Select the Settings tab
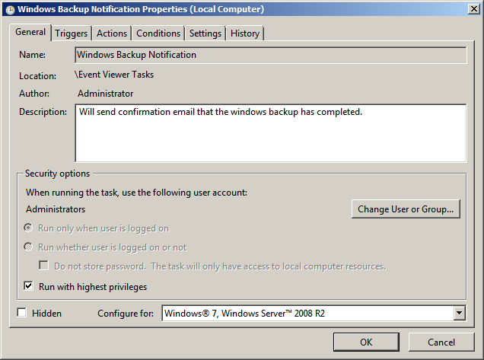 tap(205, 33)
